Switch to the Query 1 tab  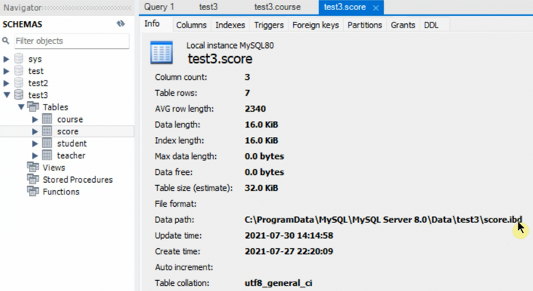(x=159, y=7)
